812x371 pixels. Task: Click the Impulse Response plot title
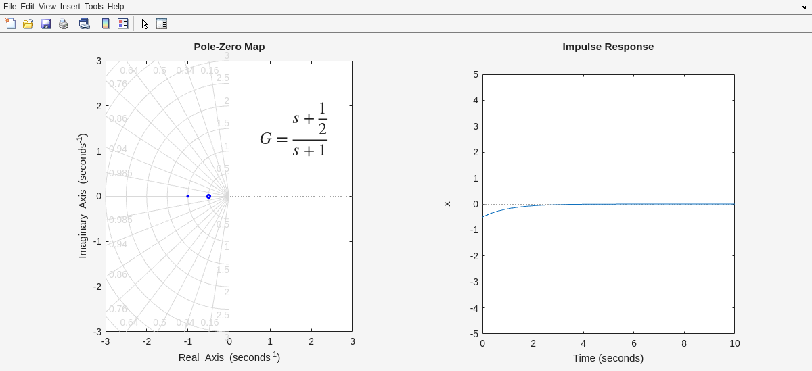pos(608,47)
